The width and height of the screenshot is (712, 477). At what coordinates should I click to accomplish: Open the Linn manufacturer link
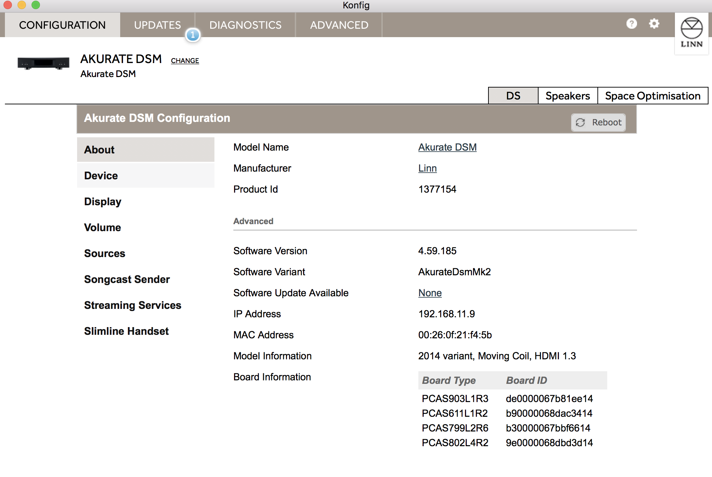point(427,168)
